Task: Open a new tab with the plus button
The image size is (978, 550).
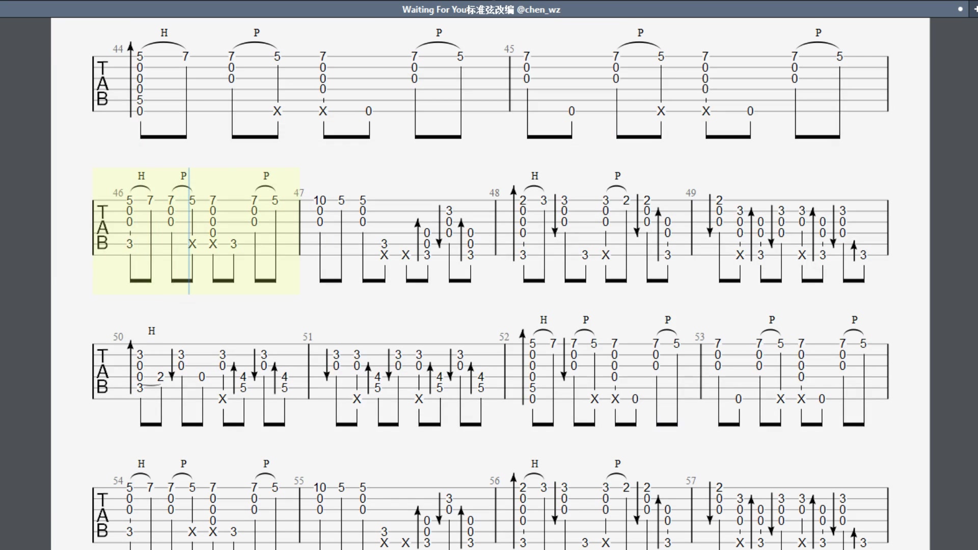Action: [x=975, y=9]
